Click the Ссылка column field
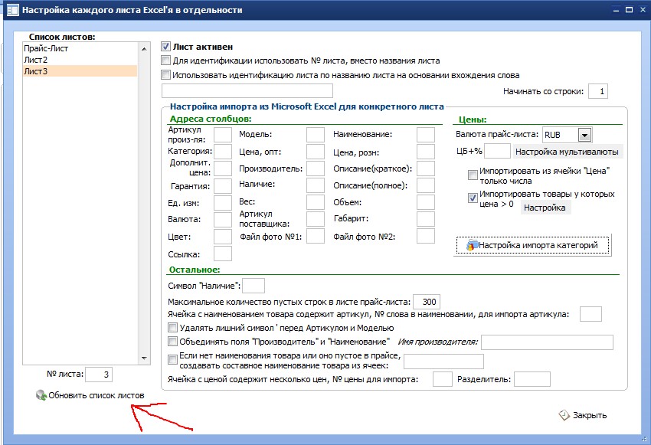Image resolution: width=651 pixels, height=445 pixels. 223,254
